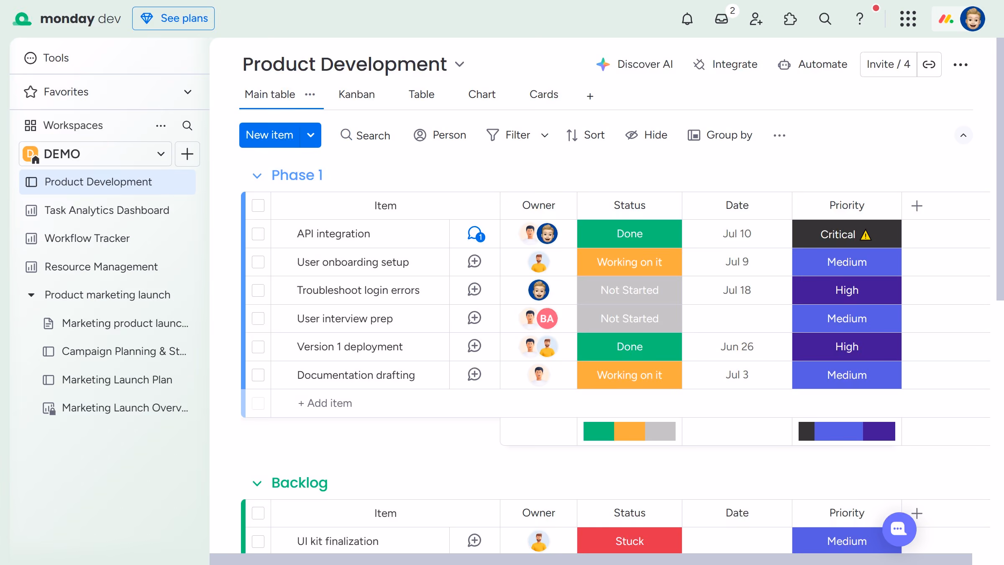This screenshot has height=565, width=1004.
Task: Open Task Analytics Dashboard in sidebar
Action: tap(107, 210)
